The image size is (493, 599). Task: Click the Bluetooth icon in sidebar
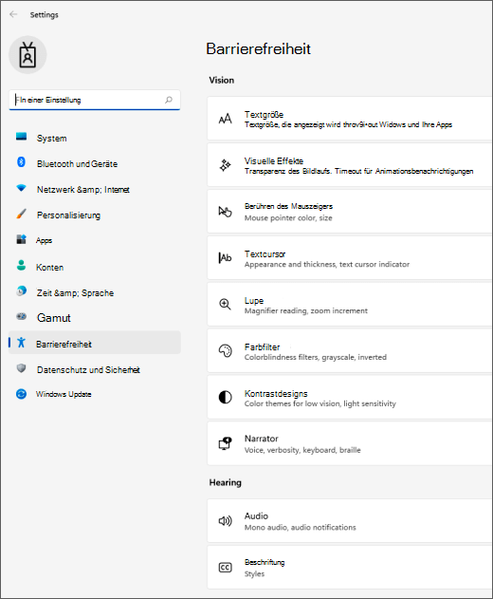pyautogui.click(x=22, y=162)
